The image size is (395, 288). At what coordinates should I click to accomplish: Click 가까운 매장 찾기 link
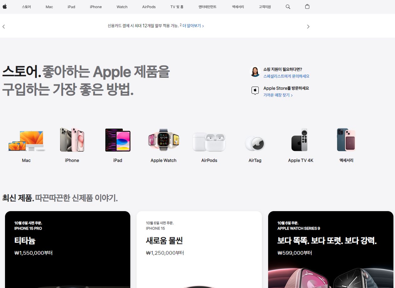tap(278, 95)
